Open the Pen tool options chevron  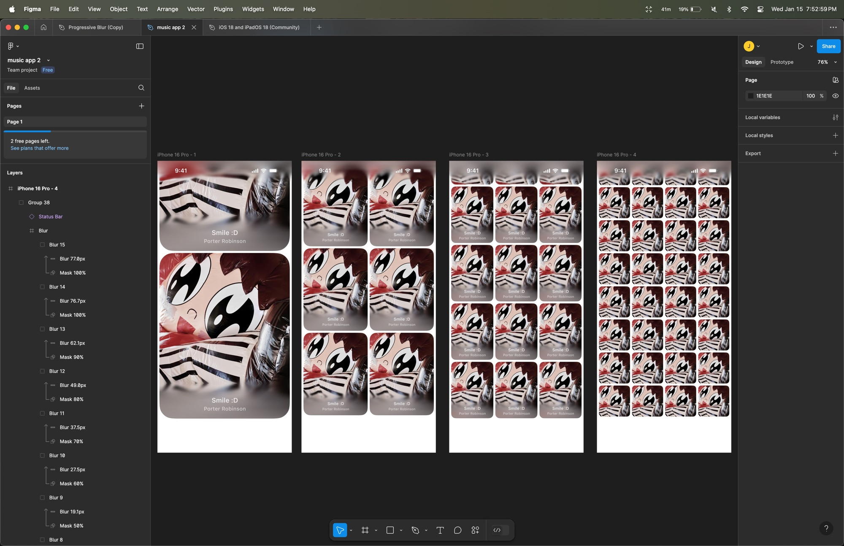(426, 530)
